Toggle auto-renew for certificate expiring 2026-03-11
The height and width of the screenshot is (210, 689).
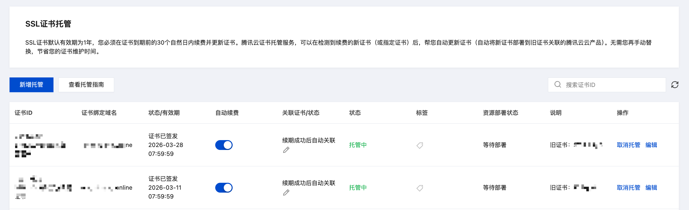pyautogui.click(x=224, y=188)
